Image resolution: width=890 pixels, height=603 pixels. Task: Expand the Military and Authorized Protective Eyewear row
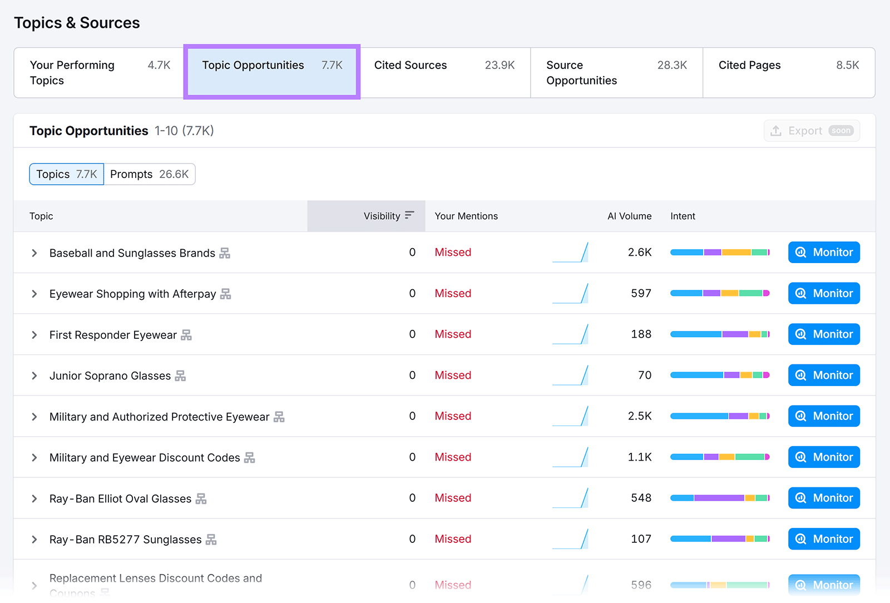(33, 416)
